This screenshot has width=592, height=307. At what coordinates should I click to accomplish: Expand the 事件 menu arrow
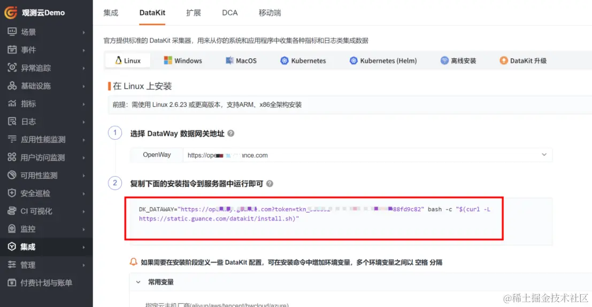[83, 50]
